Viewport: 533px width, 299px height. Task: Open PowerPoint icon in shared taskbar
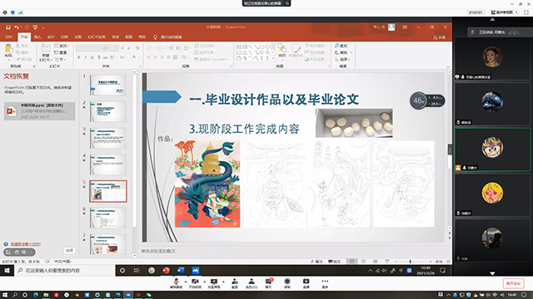166,271
